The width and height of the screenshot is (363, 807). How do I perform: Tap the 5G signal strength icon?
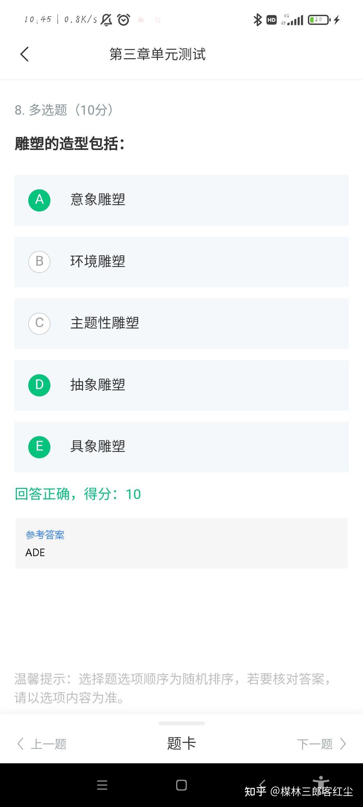point(293,20)
